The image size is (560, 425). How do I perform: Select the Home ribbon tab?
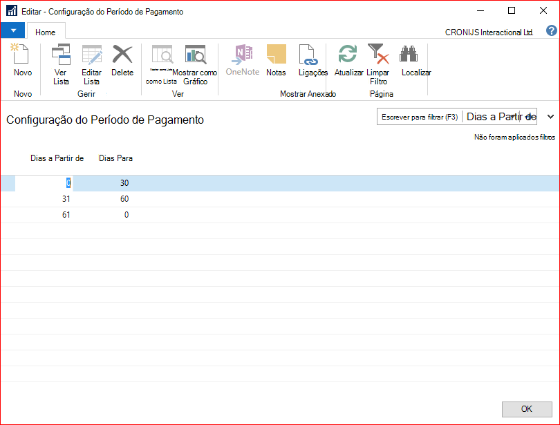click(x=46, y=32)
